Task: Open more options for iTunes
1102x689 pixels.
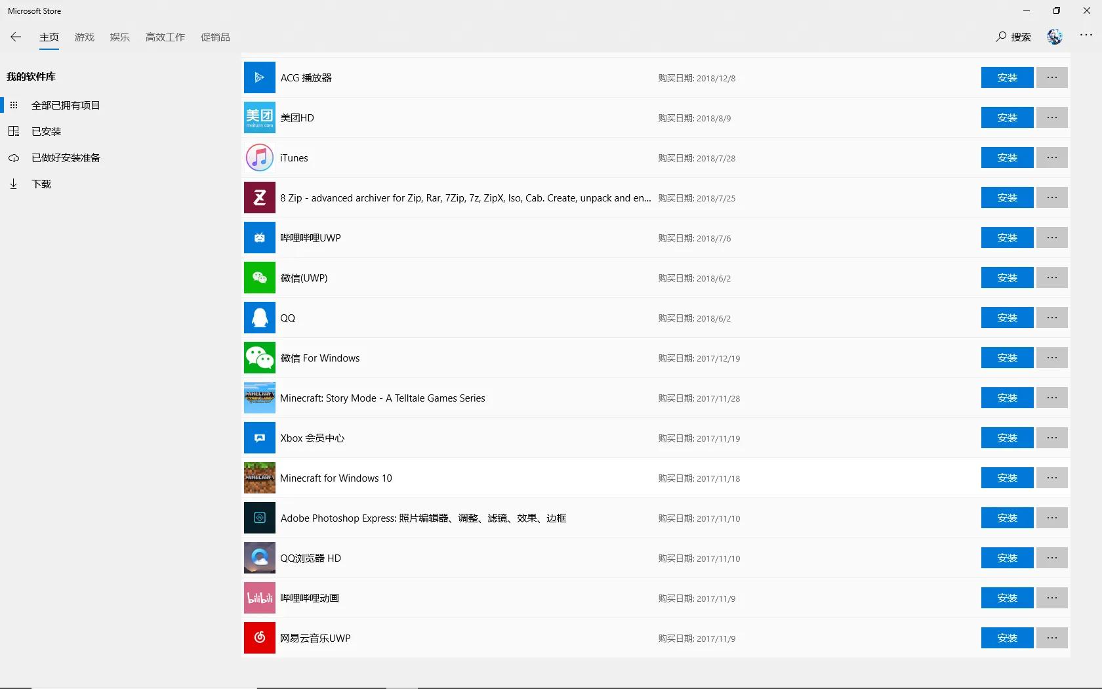Action: coord(1052,157)
